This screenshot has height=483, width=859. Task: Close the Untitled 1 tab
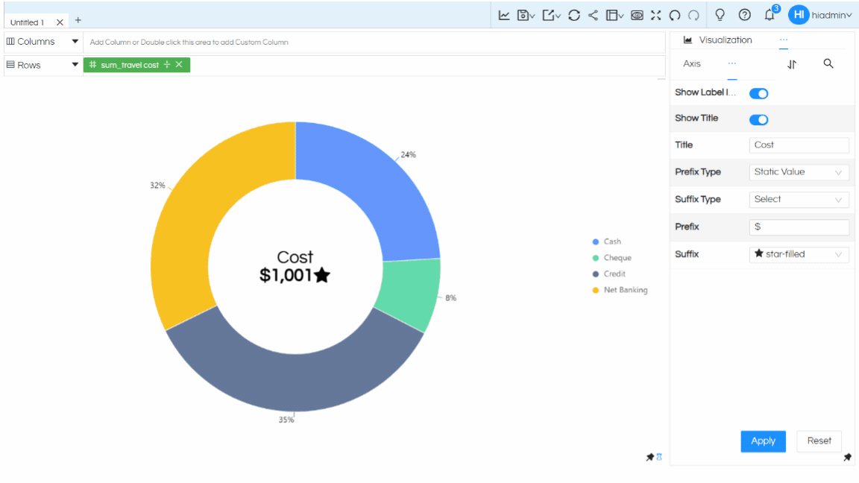tap(60, 22)
